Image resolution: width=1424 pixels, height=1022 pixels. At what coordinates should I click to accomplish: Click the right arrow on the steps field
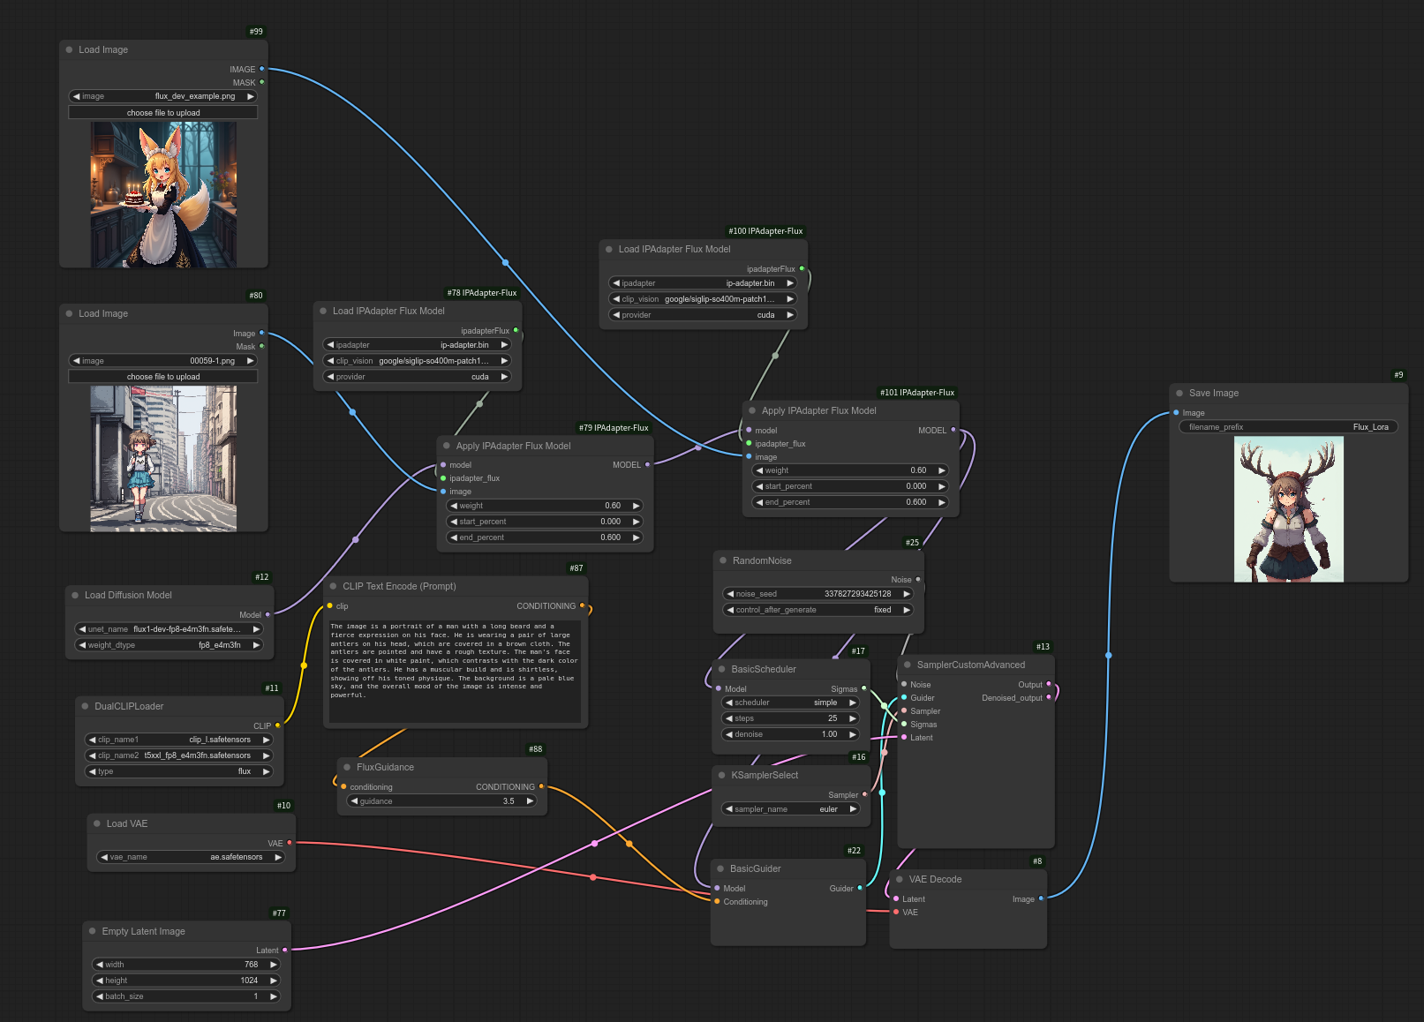(853, 718)
